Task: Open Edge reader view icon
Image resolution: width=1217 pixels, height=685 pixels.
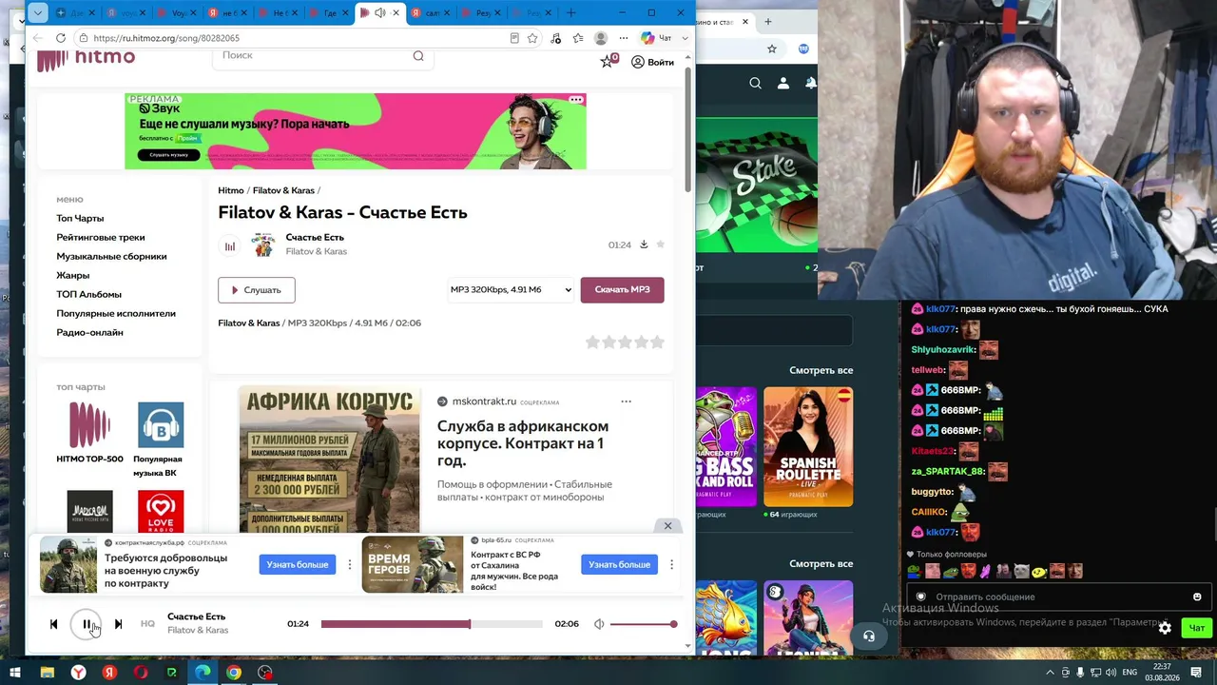Action: click(514, 38)
